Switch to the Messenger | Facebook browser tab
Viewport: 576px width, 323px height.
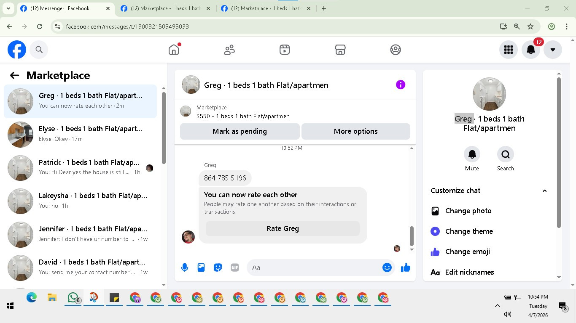65,8
